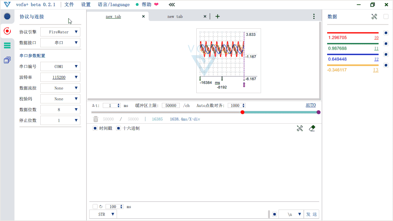Click the I0 channel name link

point(376,38)
